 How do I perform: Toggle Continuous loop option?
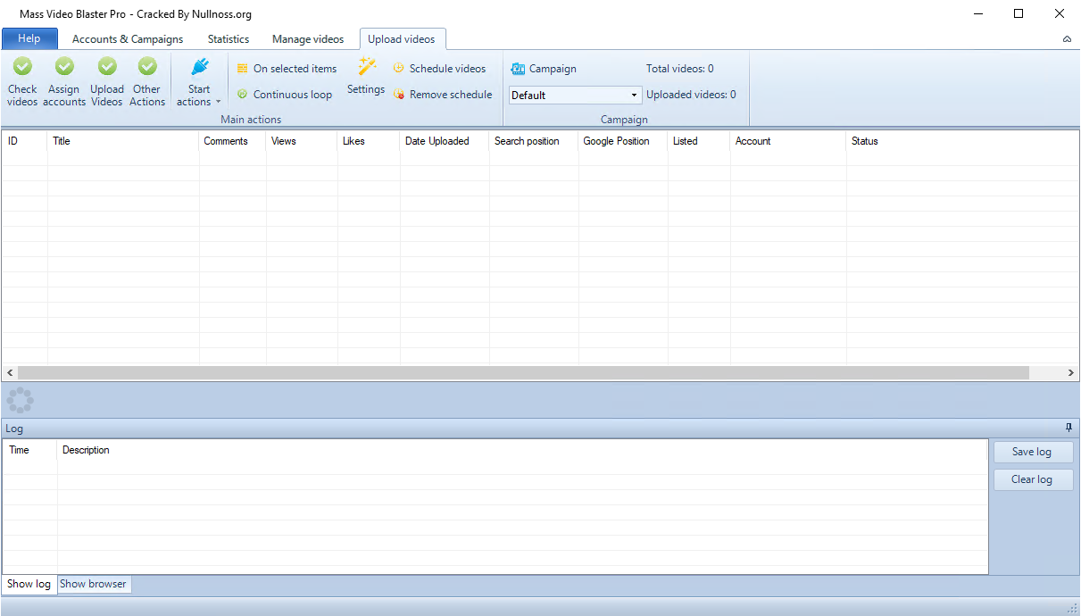click(x=284, y=95)
